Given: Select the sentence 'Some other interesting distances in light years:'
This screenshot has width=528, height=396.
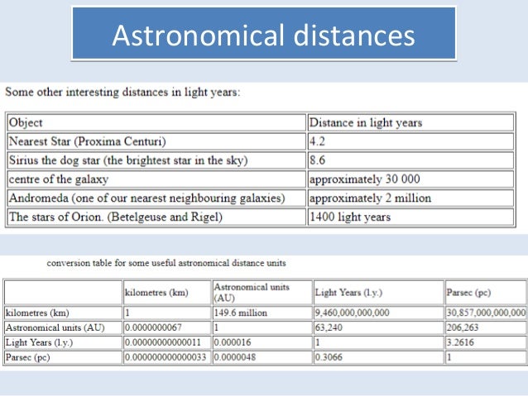Looking at the screenshot, I should [x=122, y=93].
